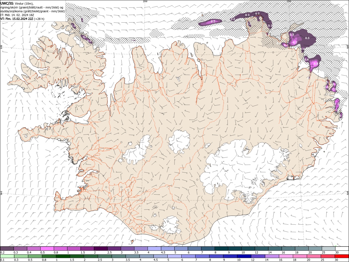
Task: Click the 'UWC/IG' title text
Action: pos(7,3)
